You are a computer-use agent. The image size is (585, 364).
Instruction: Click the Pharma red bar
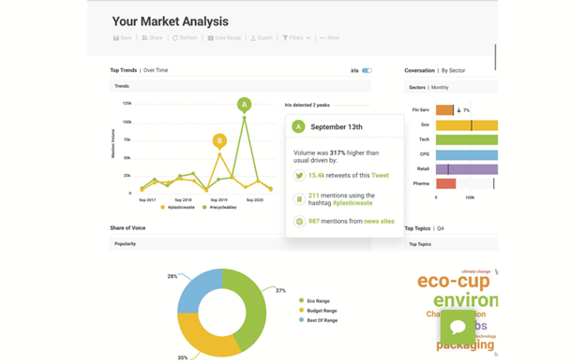446,183
